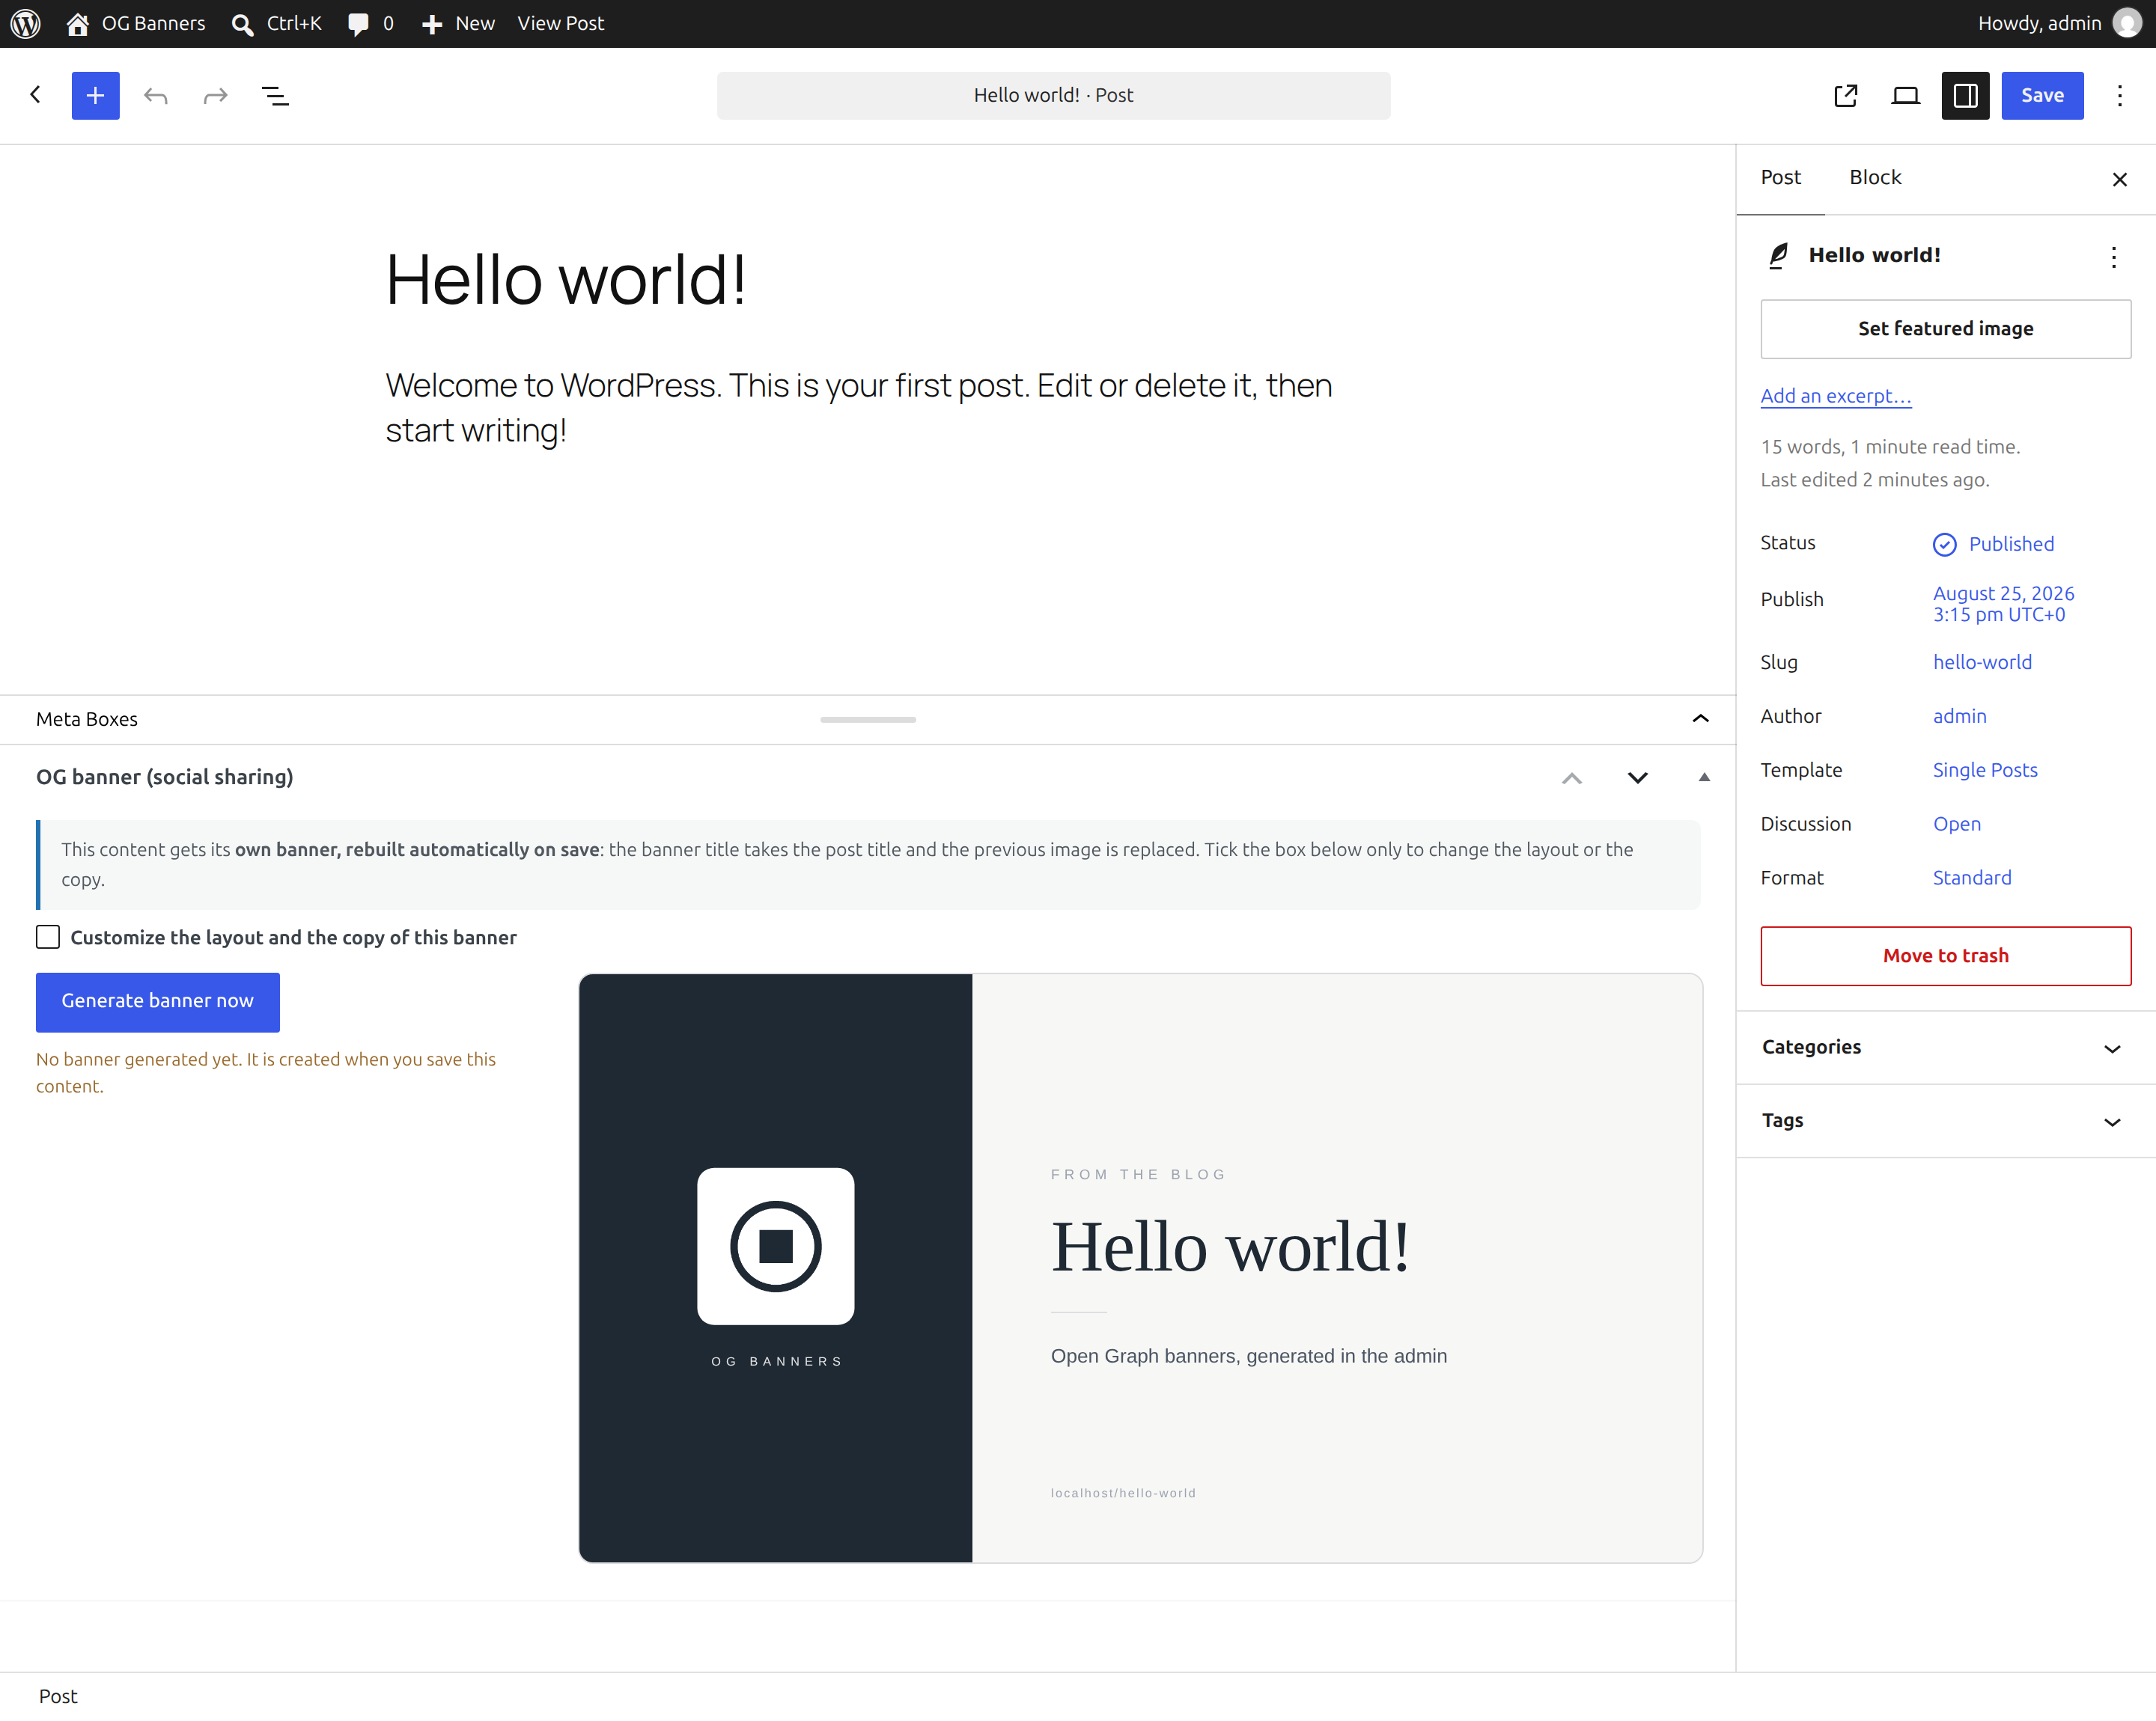2156x1721 pixels.
Task: Redo the last undone change
Action: tap(215, 95)
